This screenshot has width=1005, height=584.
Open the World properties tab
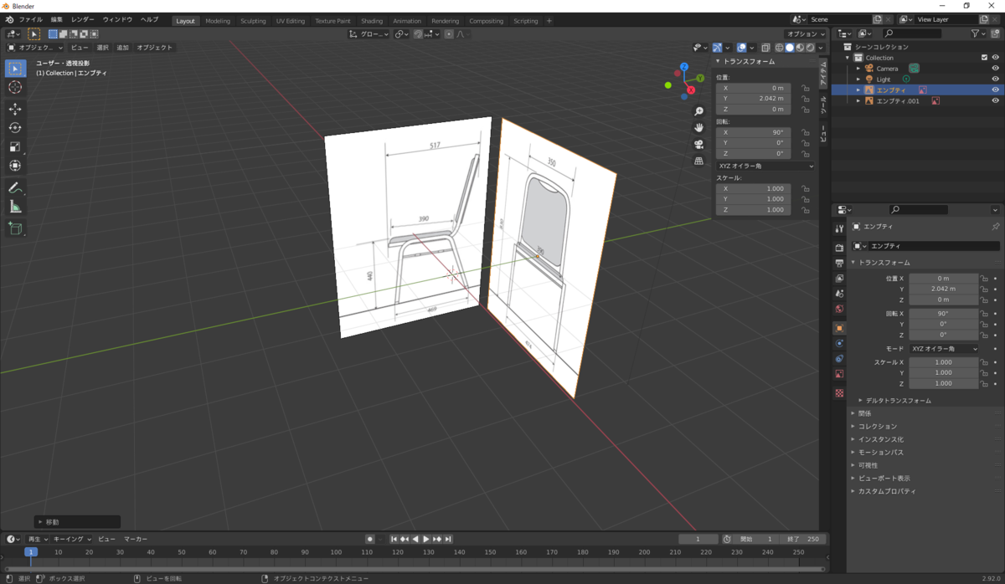839,309
